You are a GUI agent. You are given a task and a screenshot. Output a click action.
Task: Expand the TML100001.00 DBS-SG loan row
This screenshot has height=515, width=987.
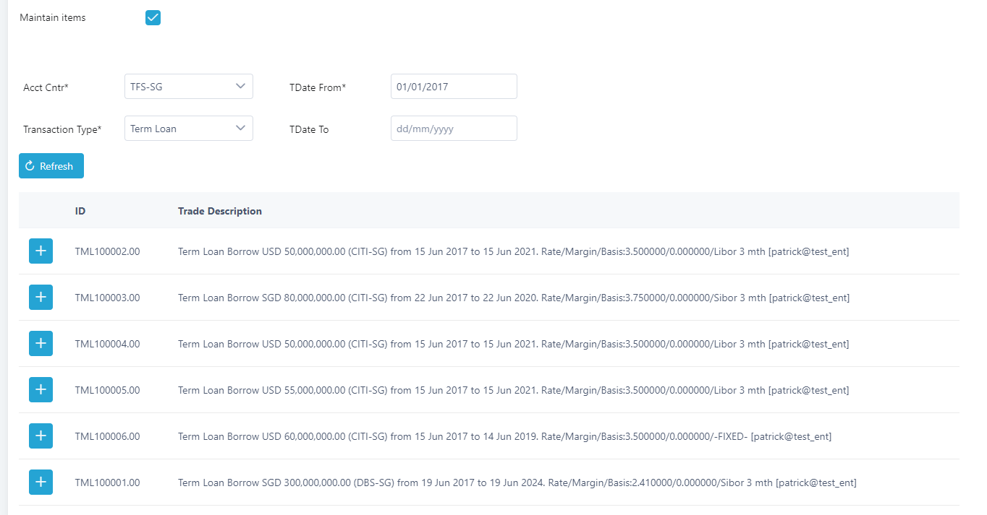(41, 482)
